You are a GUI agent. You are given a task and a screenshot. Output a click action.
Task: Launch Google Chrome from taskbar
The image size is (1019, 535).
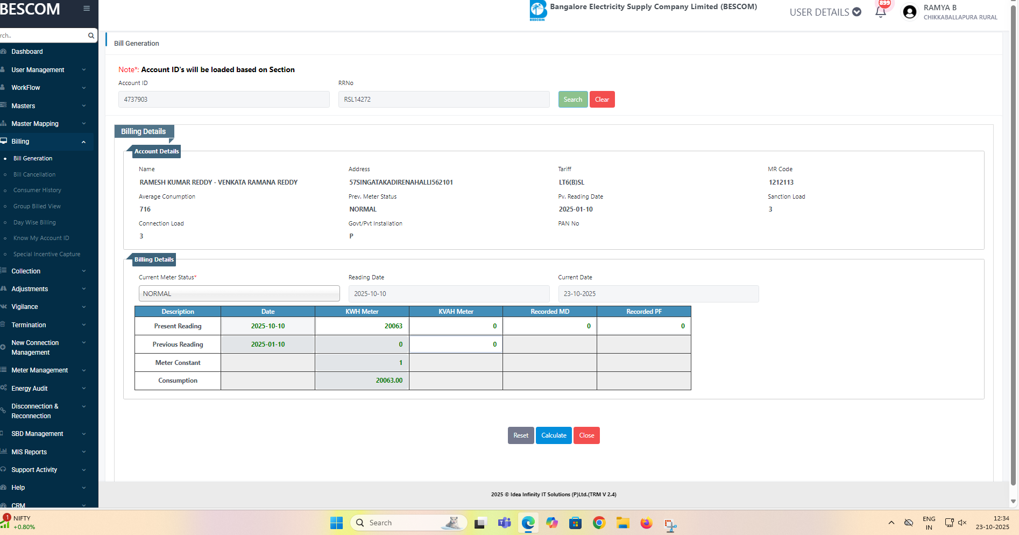click(x=599, y=523)
